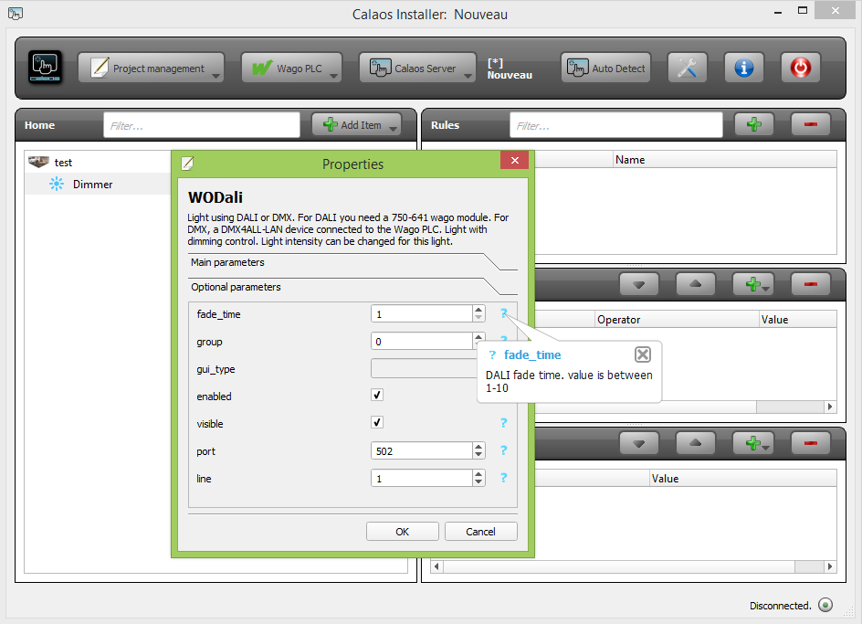Click OK in Properties dialog

pyautogui.click(x=403, y=532)
